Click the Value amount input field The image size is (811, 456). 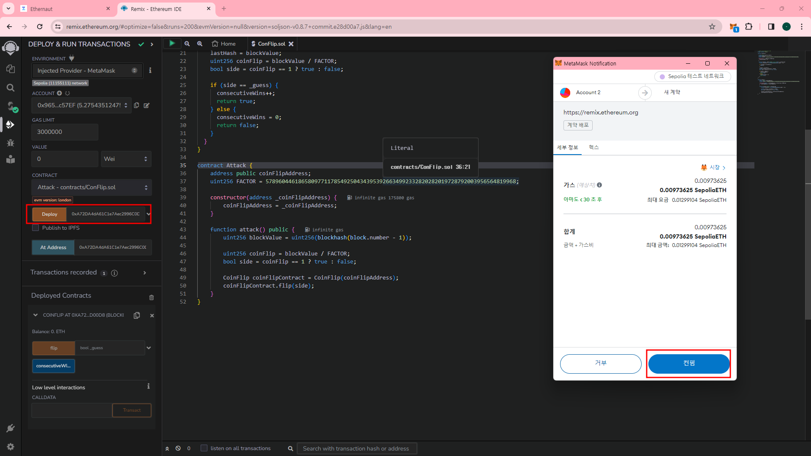(65, 159)
